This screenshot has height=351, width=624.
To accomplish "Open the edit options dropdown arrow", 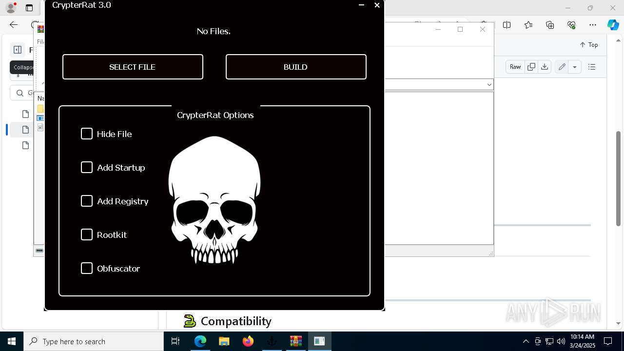I will click(x=575, y=67).
